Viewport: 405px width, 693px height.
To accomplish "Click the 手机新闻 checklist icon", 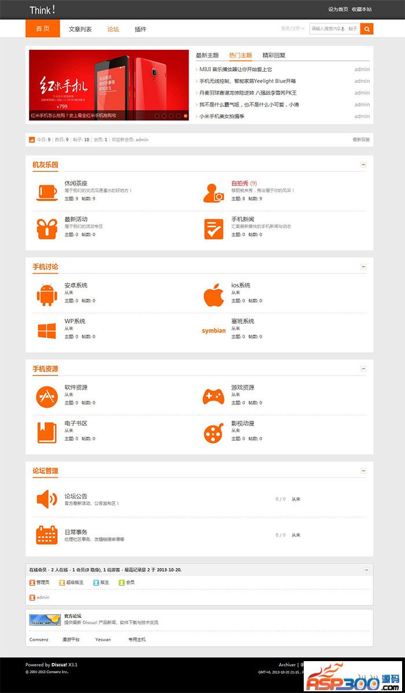I will (213, 229).
